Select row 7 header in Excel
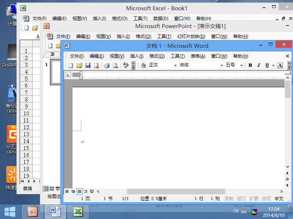Viewport: 293px width, 219px height. [x=26, y=92]
